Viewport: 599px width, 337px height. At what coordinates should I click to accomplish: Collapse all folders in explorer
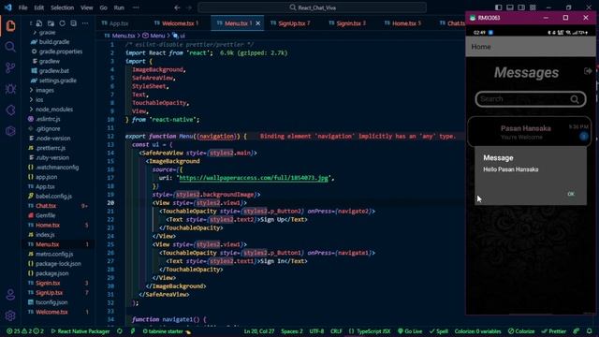pos(73,23)
